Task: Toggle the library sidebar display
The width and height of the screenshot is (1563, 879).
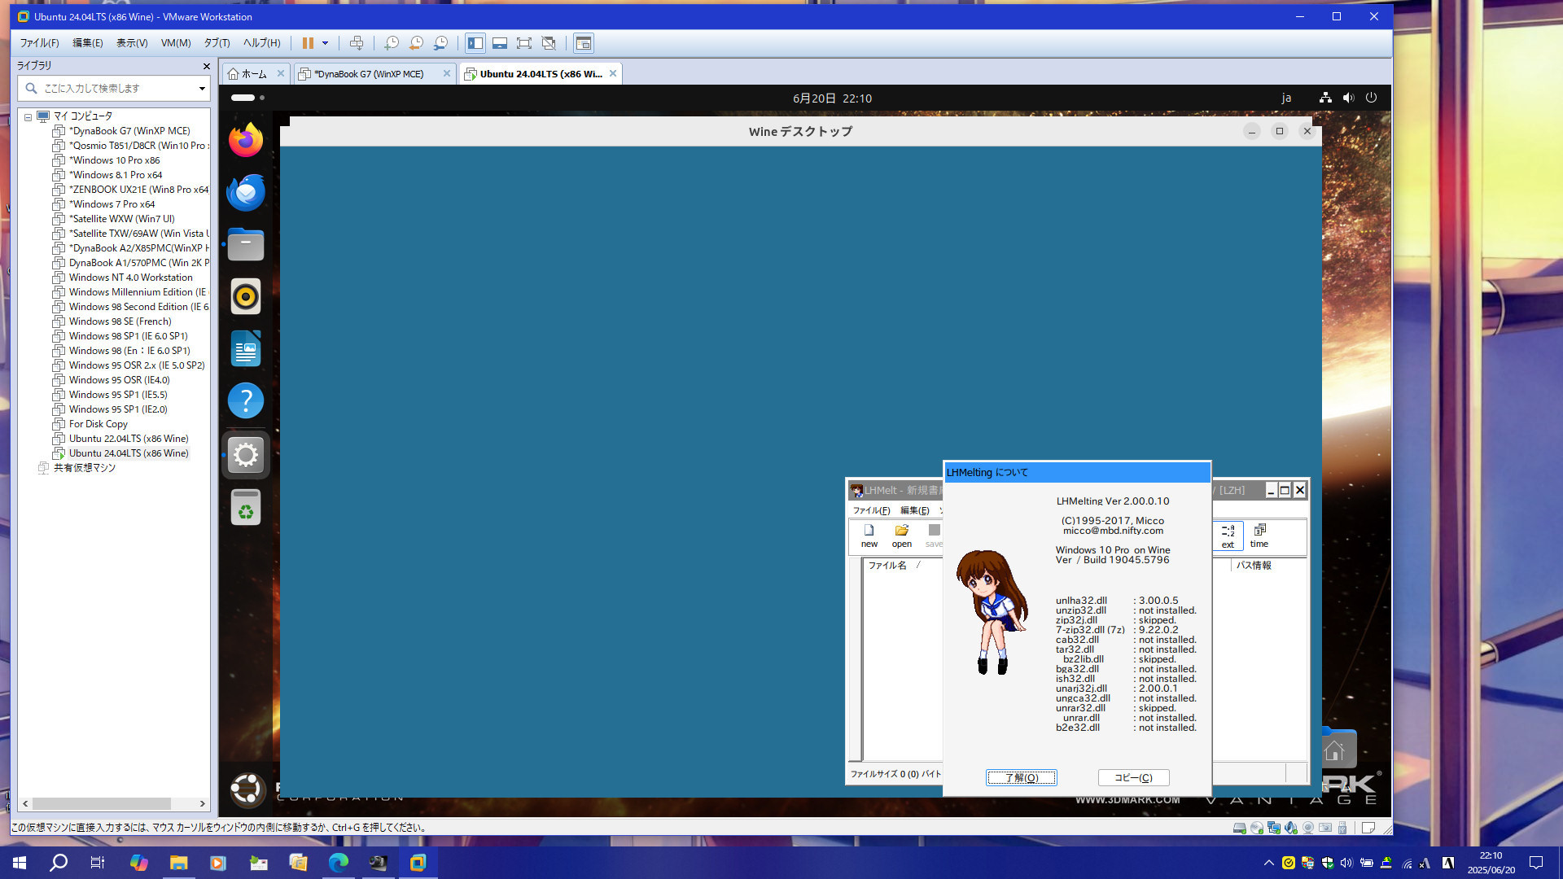Action: pos(475,43)
